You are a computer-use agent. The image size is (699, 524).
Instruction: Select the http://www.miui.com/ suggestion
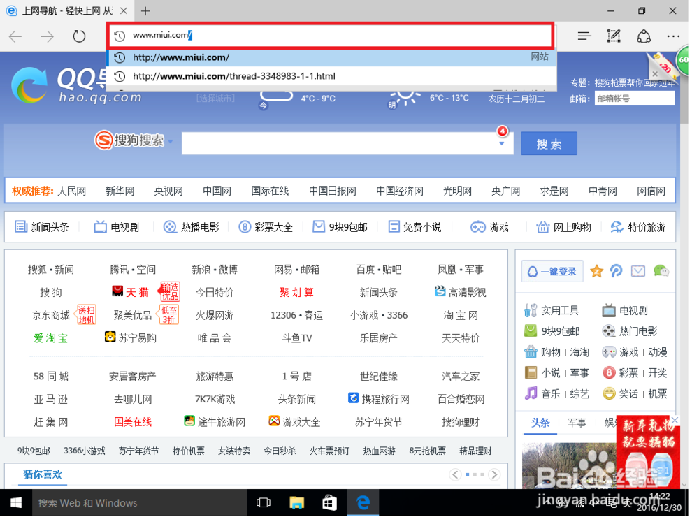331,57
